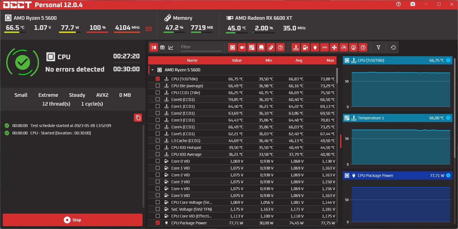Select the CPU IOD Average row
Screen dimensions: 458x229
[x=242, y=154]
